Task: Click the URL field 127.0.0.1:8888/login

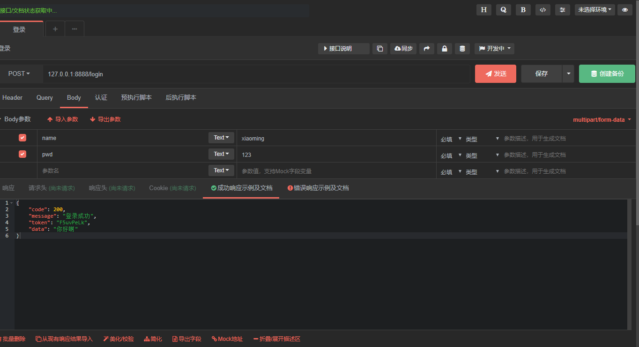Action: [x=257, y=74]
